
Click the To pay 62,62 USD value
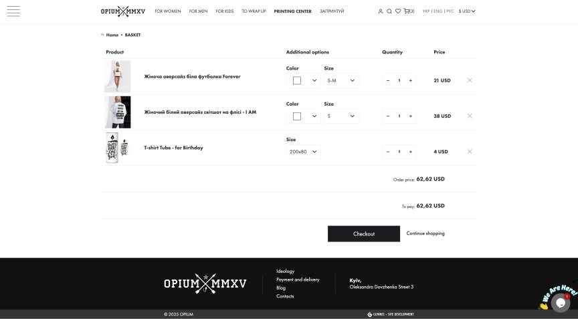click(x=431, y=206)
